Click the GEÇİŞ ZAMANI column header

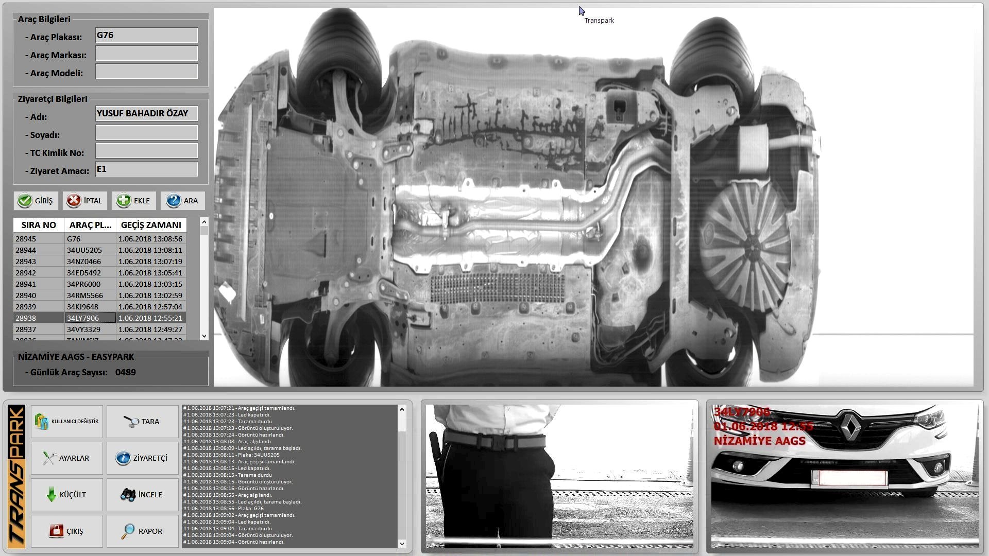coord(151,225)
